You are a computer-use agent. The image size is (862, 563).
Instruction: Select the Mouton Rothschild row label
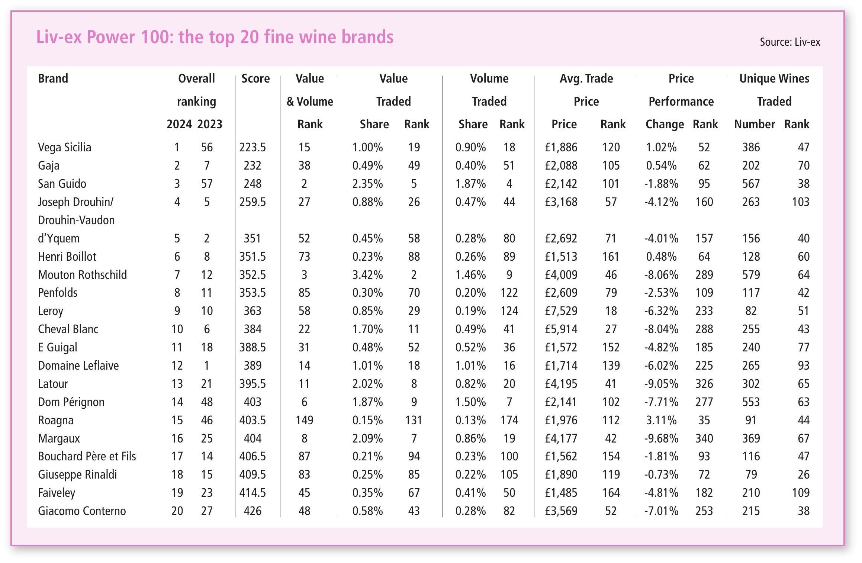click(82, 275)
